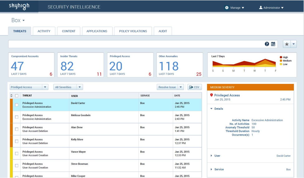304x178 pixels.
Task: Switch to the Activity tab
Action: tap(44, 31)
